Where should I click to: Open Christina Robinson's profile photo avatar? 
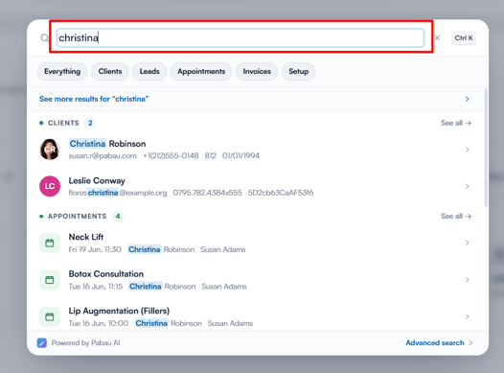coord(50,150)
